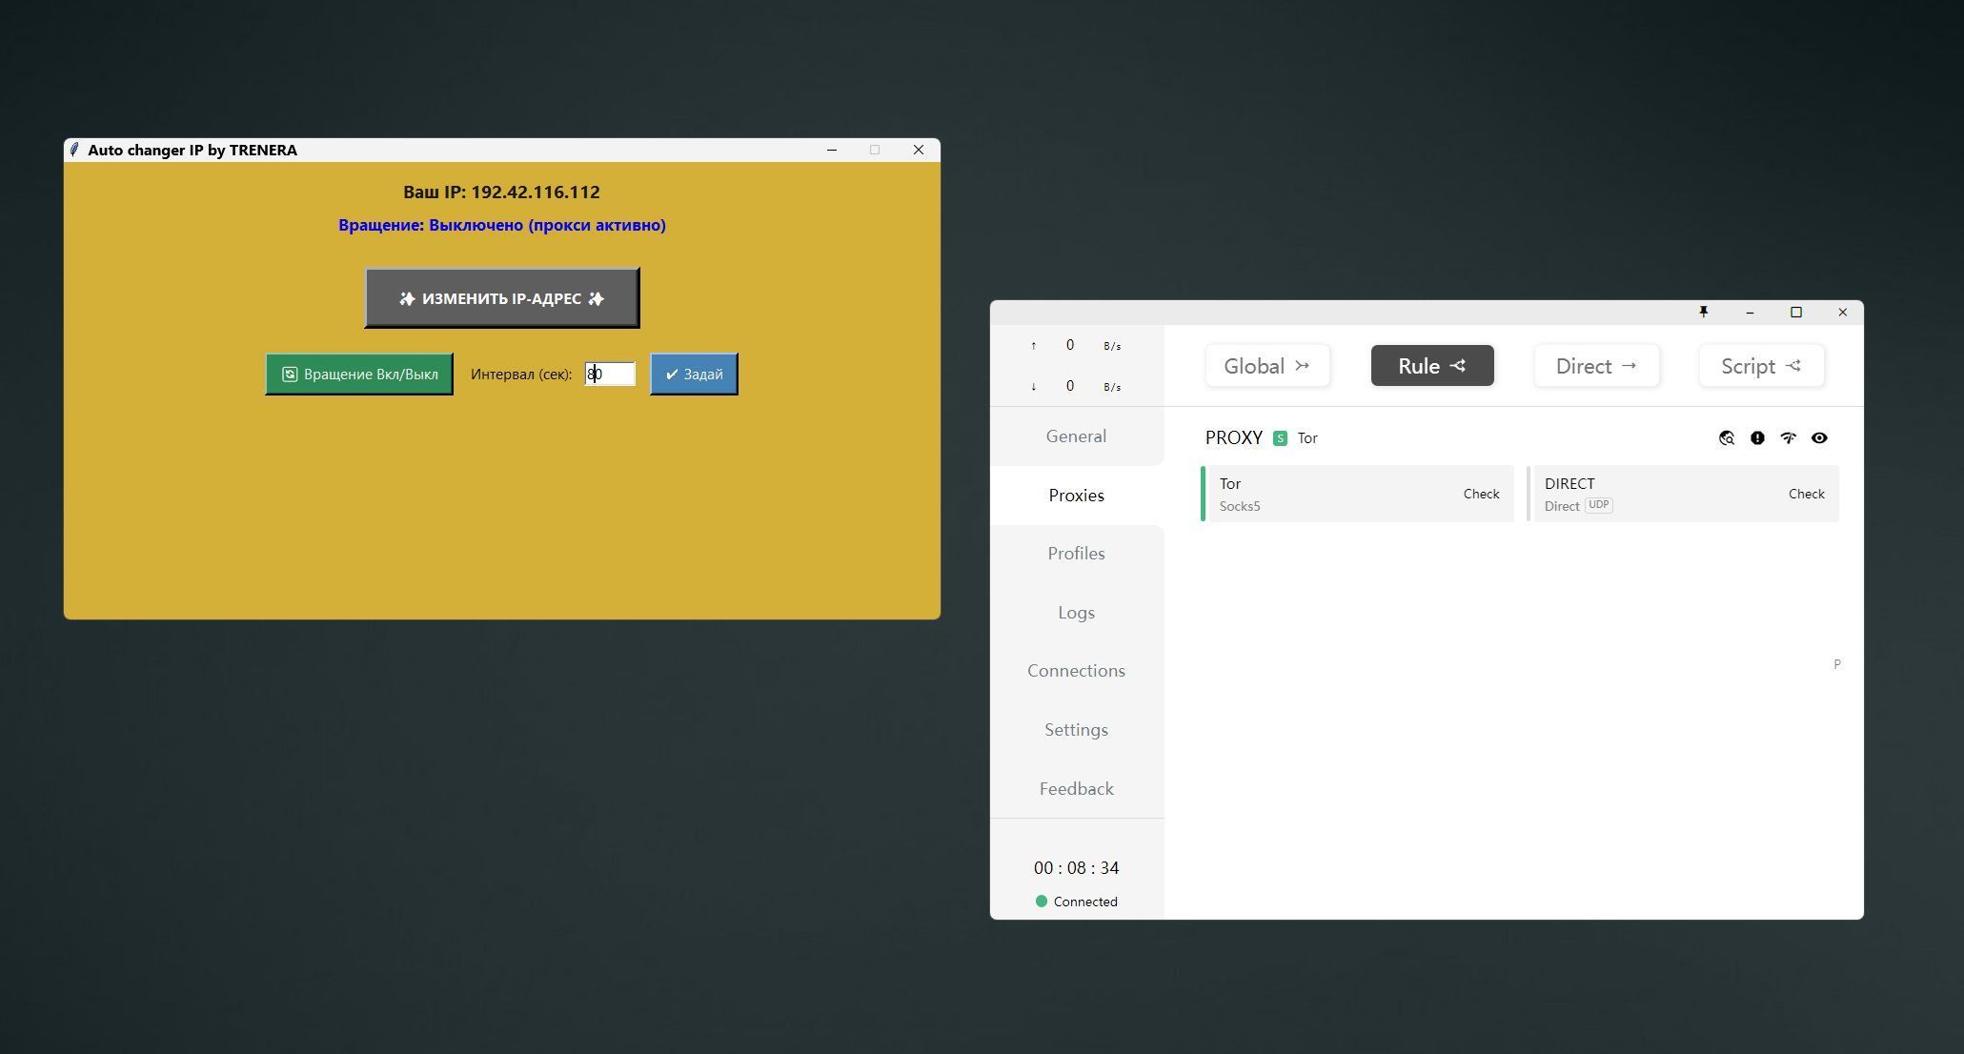Click the ИЗМЕНИТЬ IP-АДРЕС button
The width and height of the screenshot is (1964, 1054).
click(502, 298)
